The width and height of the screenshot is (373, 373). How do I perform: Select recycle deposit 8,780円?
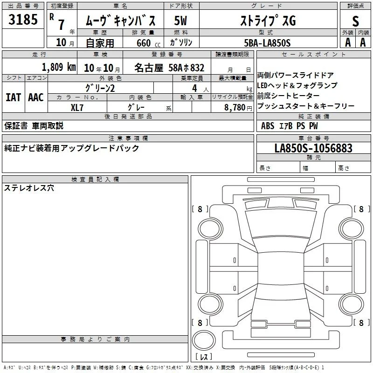(x=238, y=108)
